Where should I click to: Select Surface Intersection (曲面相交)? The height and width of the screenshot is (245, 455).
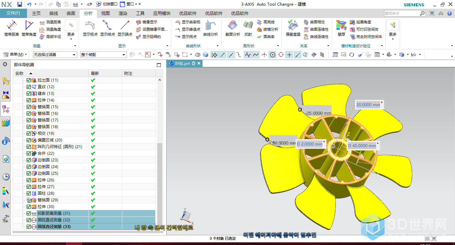pos(314,22)
